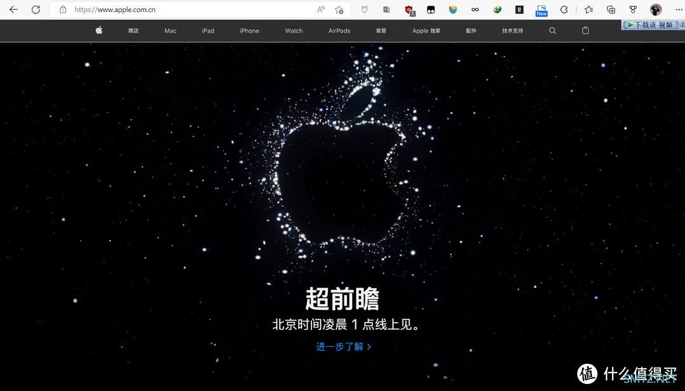685x391 pixels.
Task: Click the 超前瞻 headline
Action: point(342,299)
